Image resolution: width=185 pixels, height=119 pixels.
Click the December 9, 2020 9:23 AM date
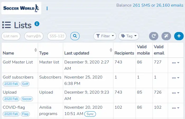coord(87,95)
